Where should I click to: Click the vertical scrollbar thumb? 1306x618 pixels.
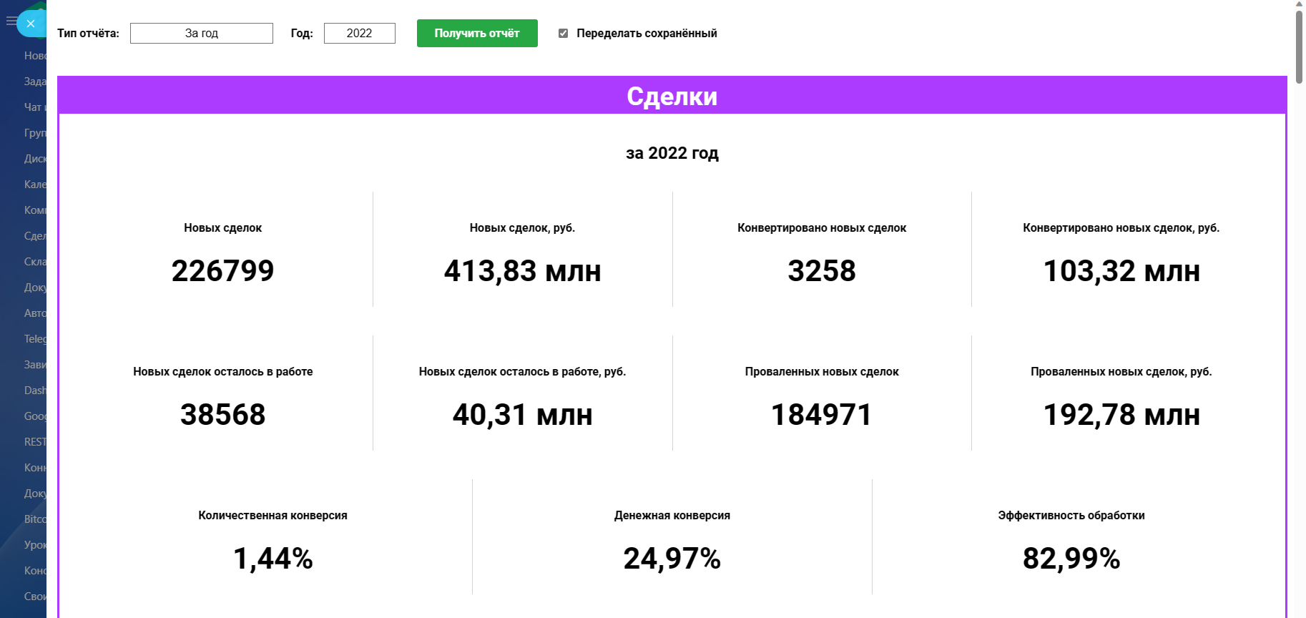[x=1300, y=41]
